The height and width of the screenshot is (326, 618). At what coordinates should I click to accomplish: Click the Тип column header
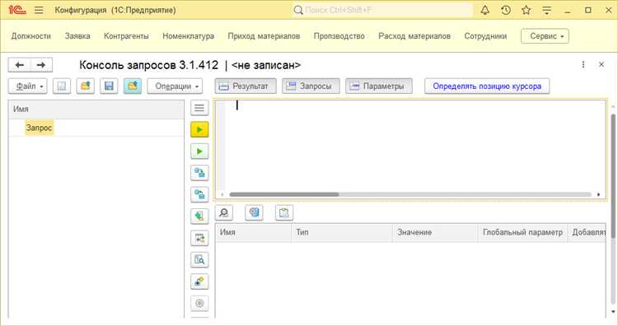(x=342, y=233)
